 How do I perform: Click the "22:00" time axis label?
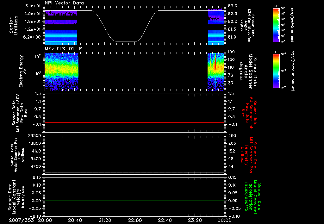[135, 220]
